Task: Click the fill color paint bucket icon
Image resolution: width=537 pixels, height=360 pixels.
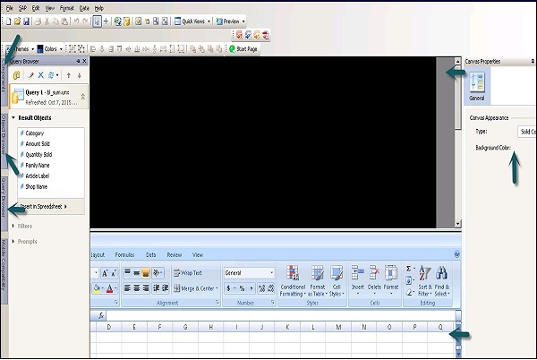Action: pyautogui.click(x=97, y=288)
